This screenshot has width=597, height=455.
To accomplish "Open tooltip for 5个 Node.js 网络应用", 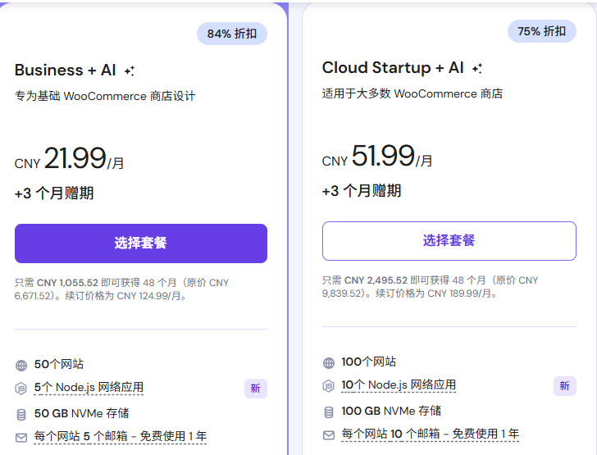I will [x=89, y=388].
